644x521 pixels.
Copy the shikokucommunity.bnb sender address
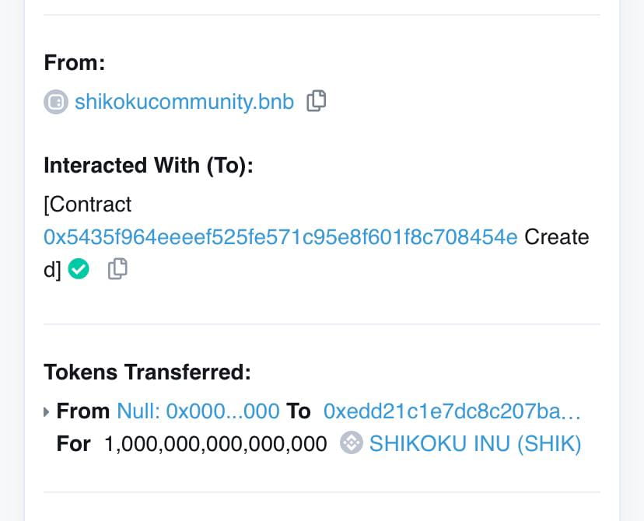point(316,101)
